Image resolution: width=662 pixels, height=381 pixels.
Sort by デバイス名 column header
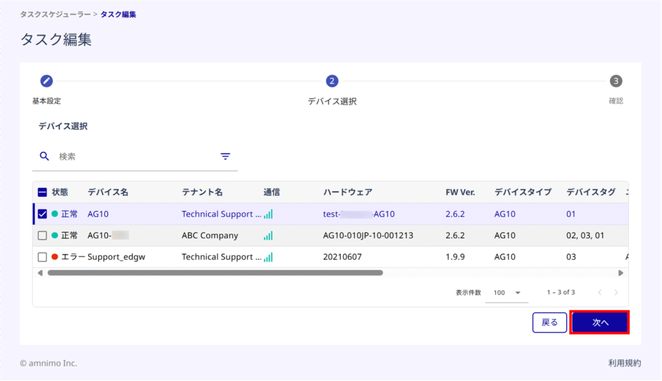coord(108,192)
